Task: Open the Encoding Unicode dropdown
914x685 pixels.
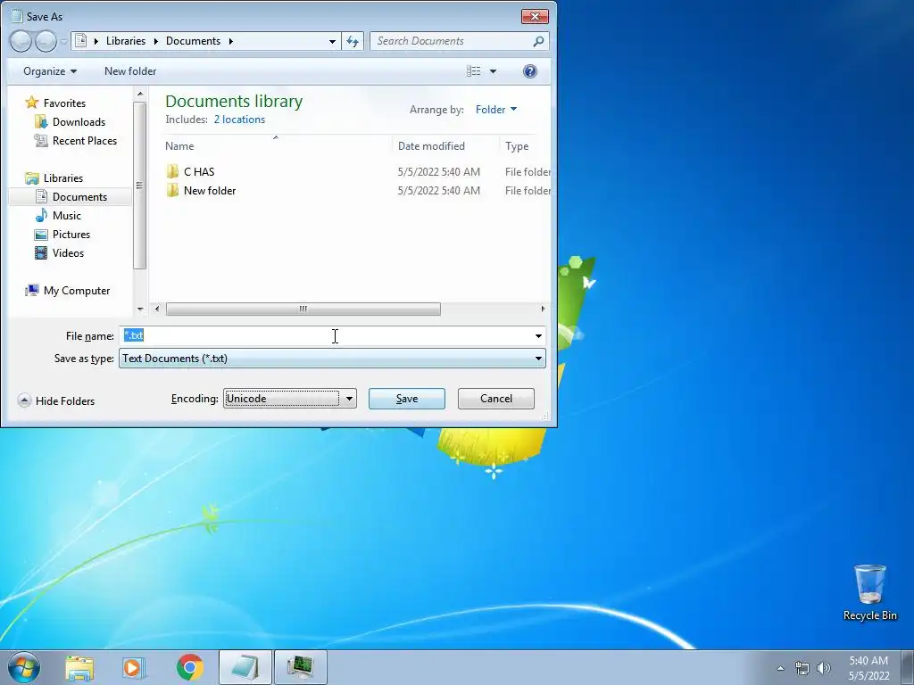Action: click(x=290, y=399)
